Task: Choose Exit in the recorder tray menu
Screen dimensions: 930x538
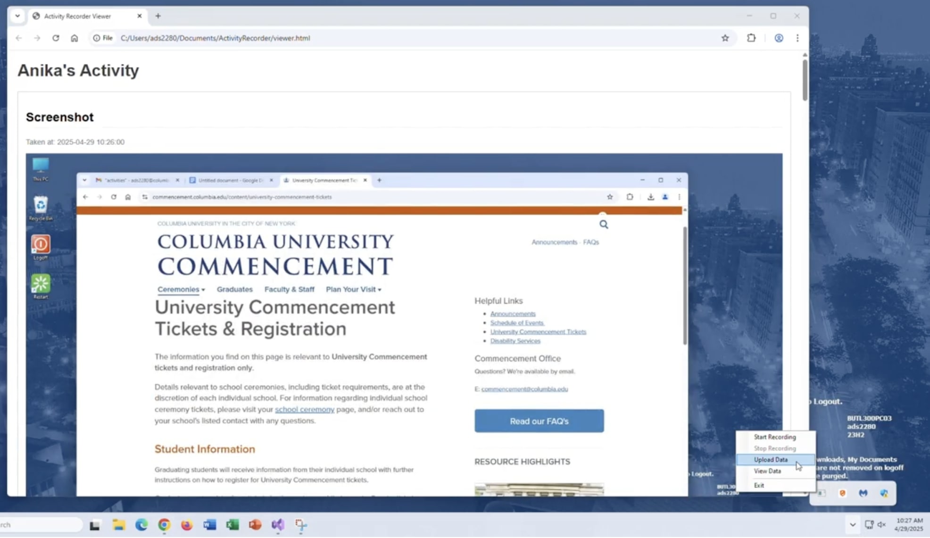Action: click(775, 485)
